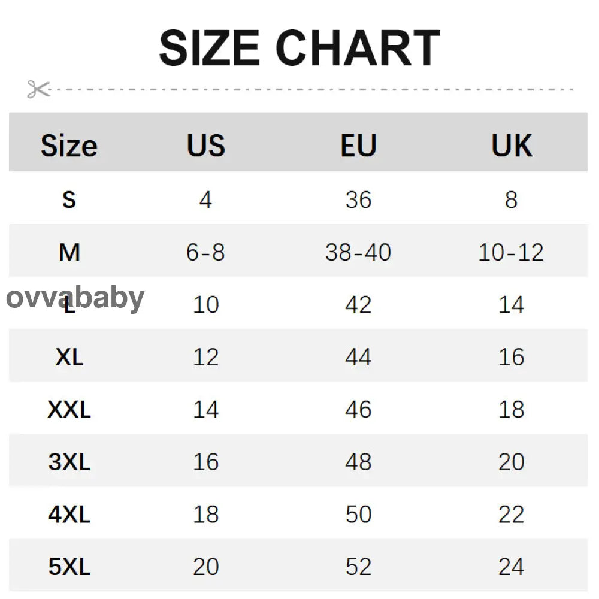Select the 5XL size row label
This screenshot has width=599, height=599.
69,567
